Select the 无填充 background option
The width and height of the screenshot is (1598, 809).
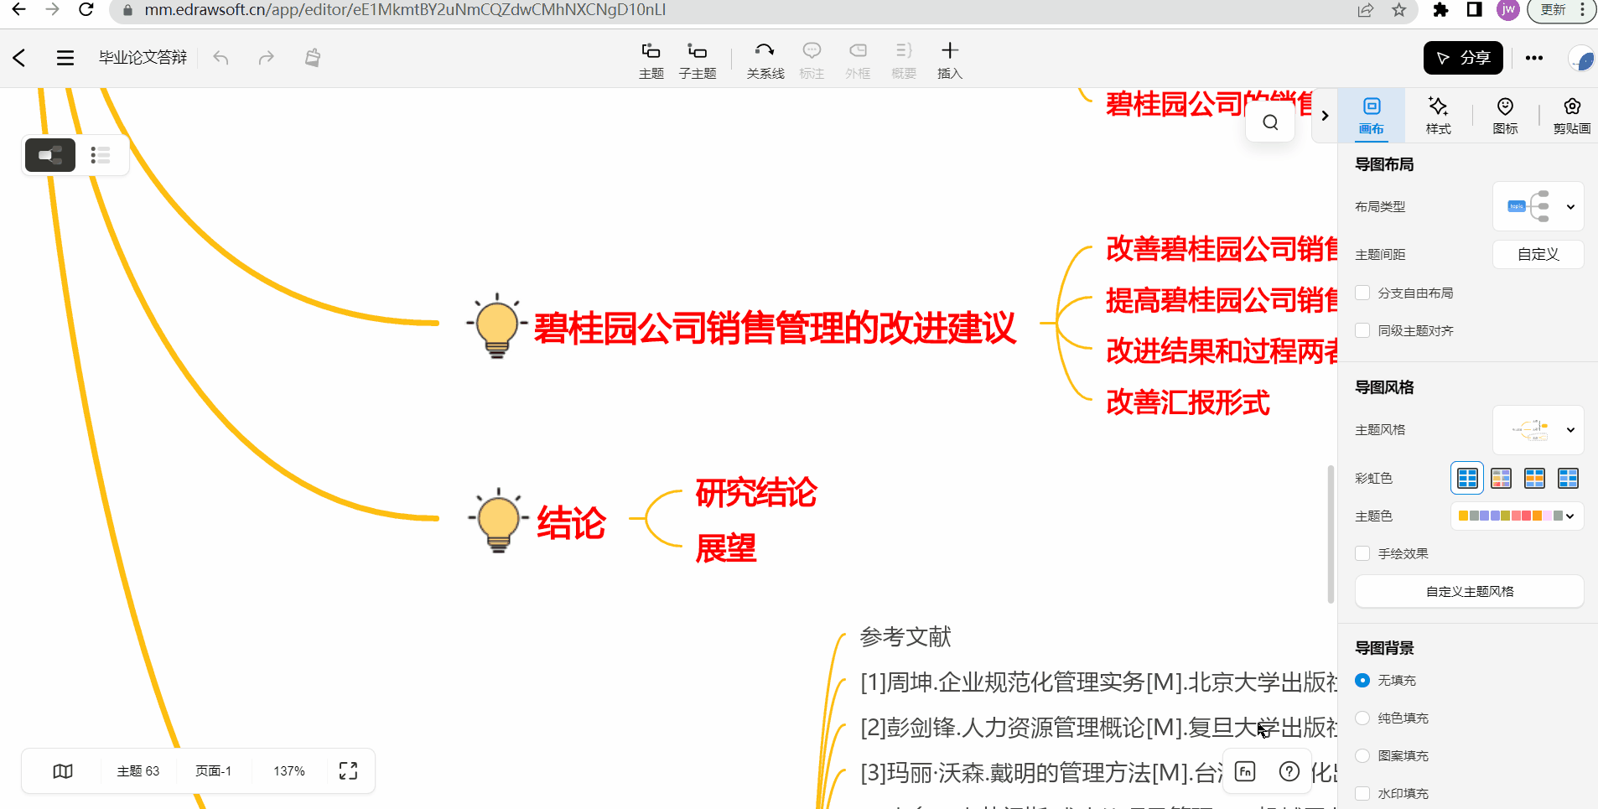pyautogui.click(x=1362, y=680)
